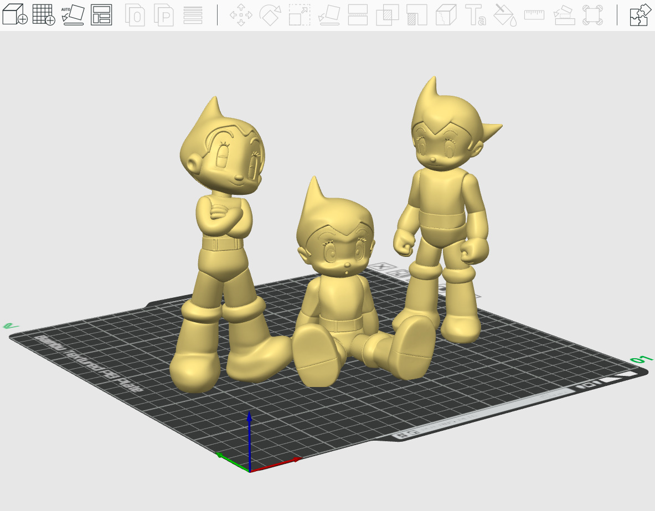This screenshot has width=655, height=511.
Task: Select the Move tool with four arrows
Action: point(241,15)
